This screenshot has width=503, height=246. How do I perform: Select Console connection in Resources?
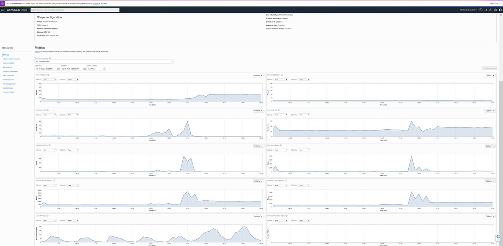[x=10, y=72]
